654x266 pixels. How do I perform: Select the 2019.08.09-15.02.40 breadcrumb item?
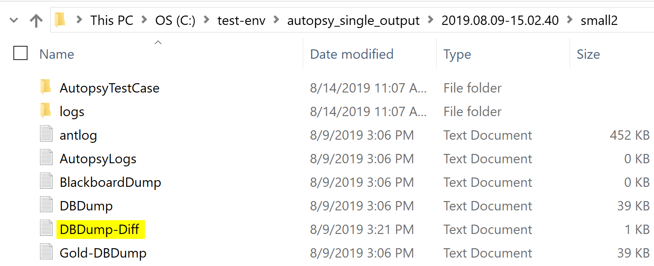500,20
